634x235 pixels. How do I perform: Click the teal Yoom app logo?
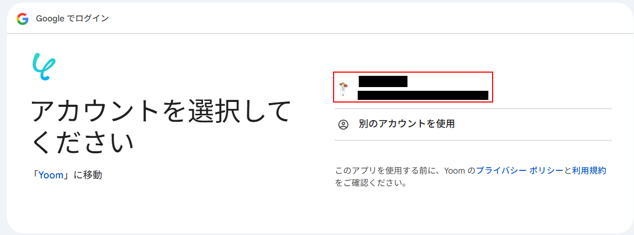pos(44,67)
